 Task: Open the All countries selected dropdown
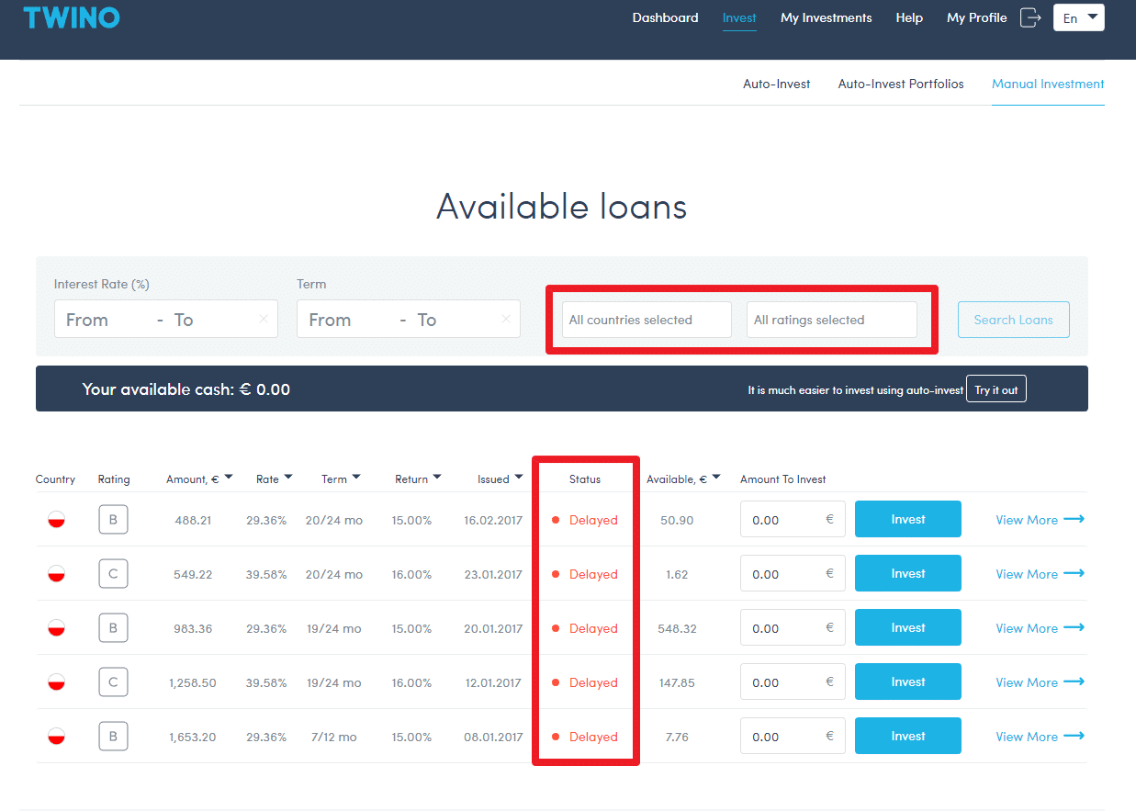point(647,320)
